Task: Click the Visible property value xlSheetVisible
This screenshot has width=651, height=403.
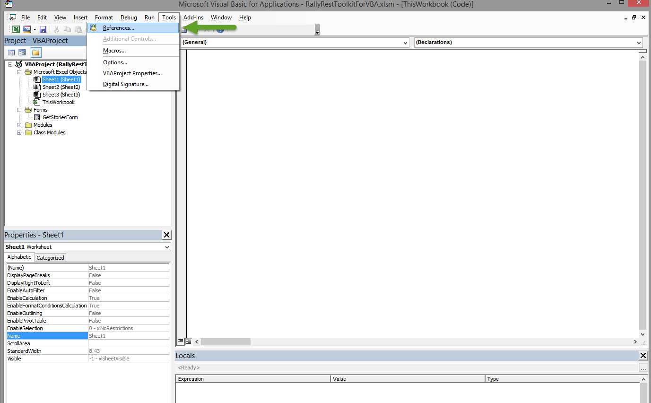Action: pos(129,359)
